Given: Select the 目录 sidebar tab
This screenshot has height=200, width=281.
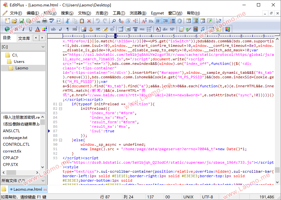Looking at the screenshot, I should point(7,38).
